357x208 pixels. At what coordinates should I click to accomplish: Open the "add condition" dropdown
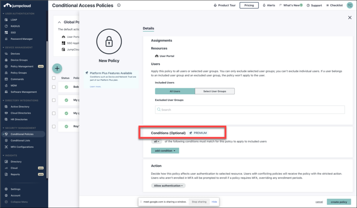click(x=165, y=150)
